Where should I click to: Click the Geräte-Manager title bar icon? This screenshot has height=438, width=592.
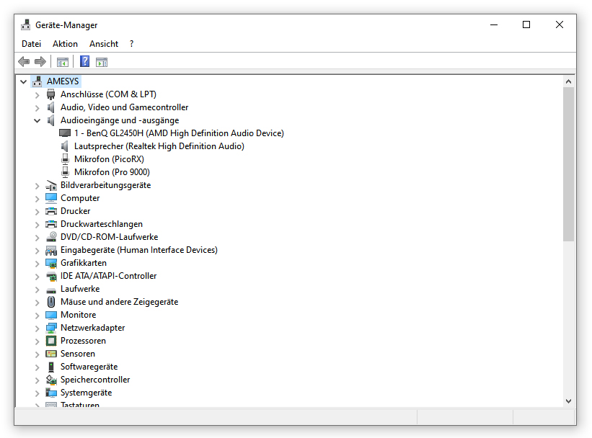pyautogui.click(x=26, y=25)
